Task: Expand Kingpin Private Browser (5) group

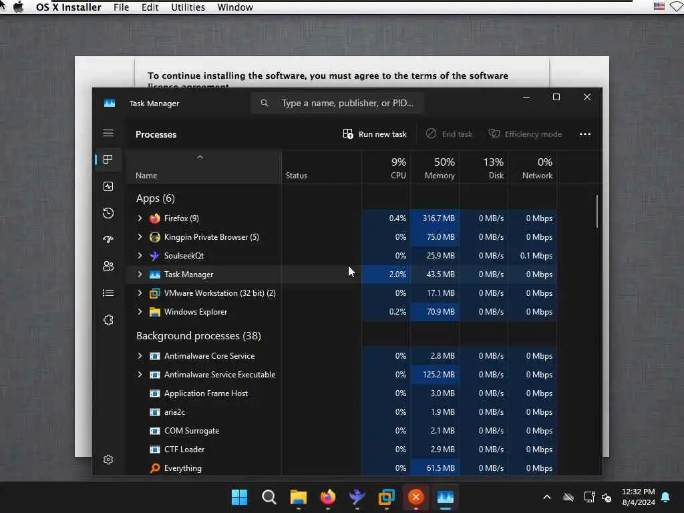Action: pos(140,237)
